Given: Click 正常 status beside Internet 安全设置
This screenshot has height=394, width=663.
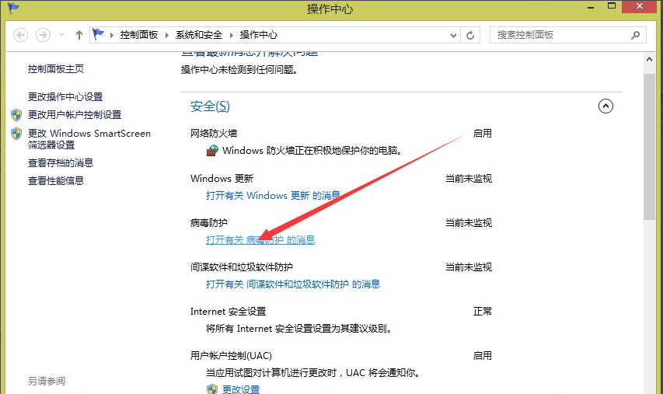Looking at the screenshot, I should tap(483, 312).
